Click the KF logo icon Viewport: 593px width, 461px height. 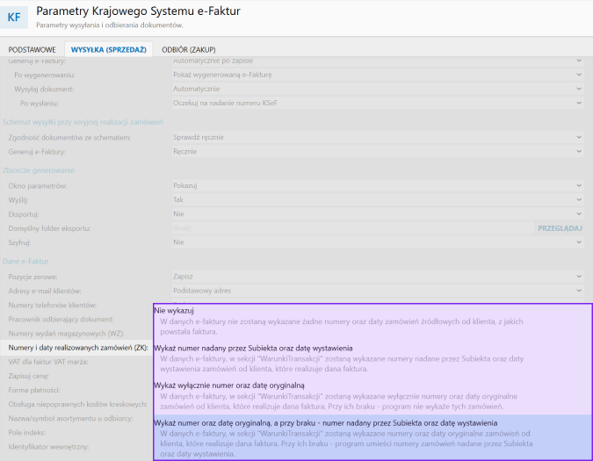[x=15, y=16]
